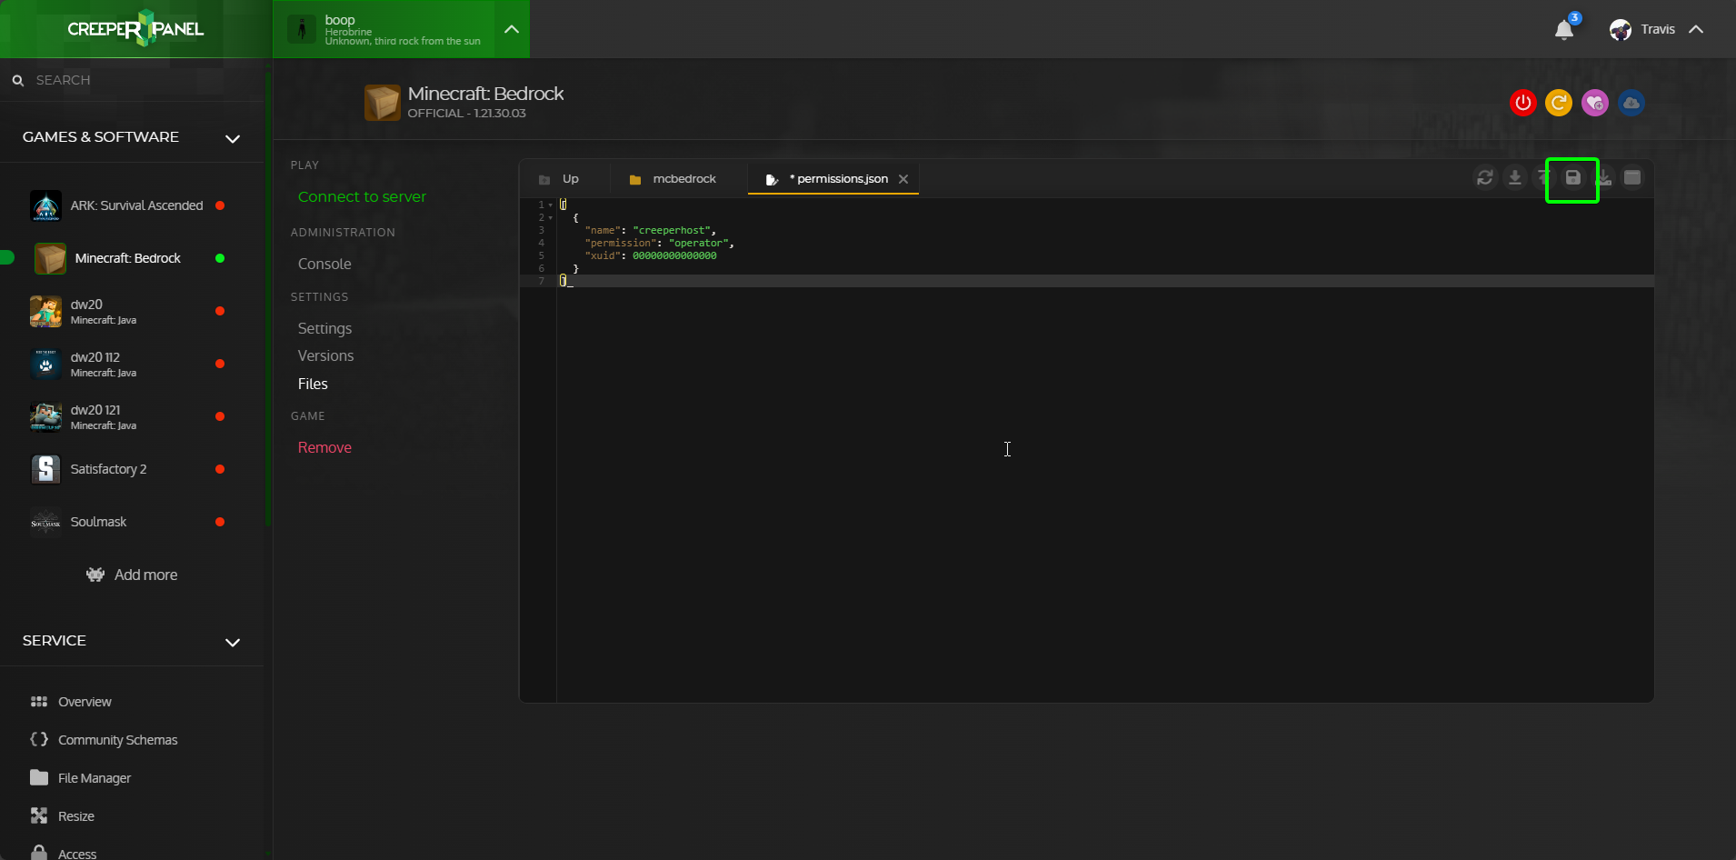Open the Travis account menu chevron

tap(1696, 29)
